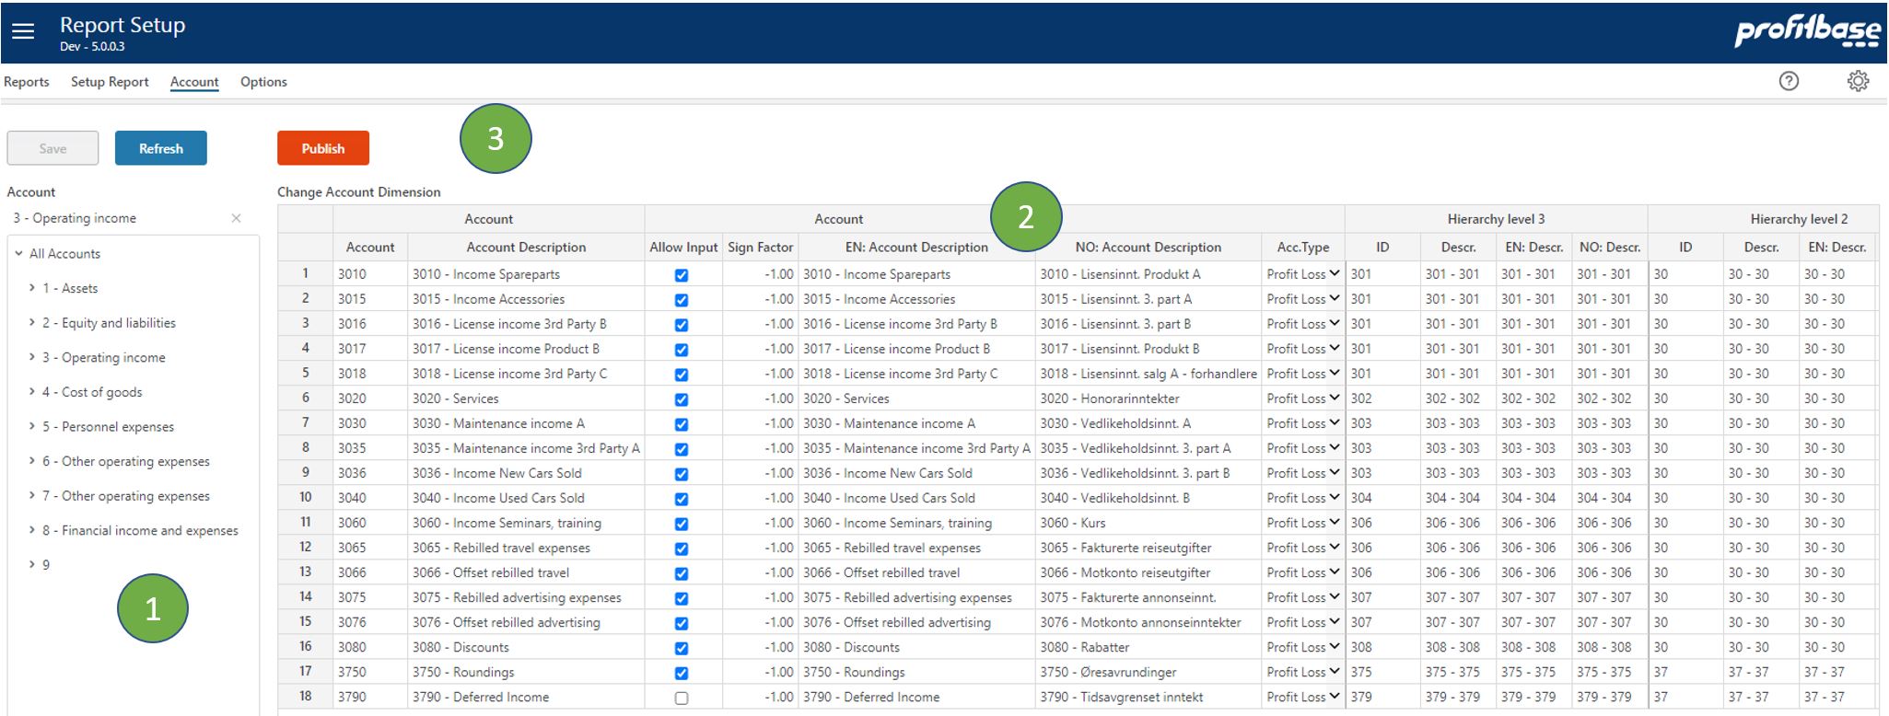Click the orange Publish button
1889x716 pixels.
[x=323, y=148]
